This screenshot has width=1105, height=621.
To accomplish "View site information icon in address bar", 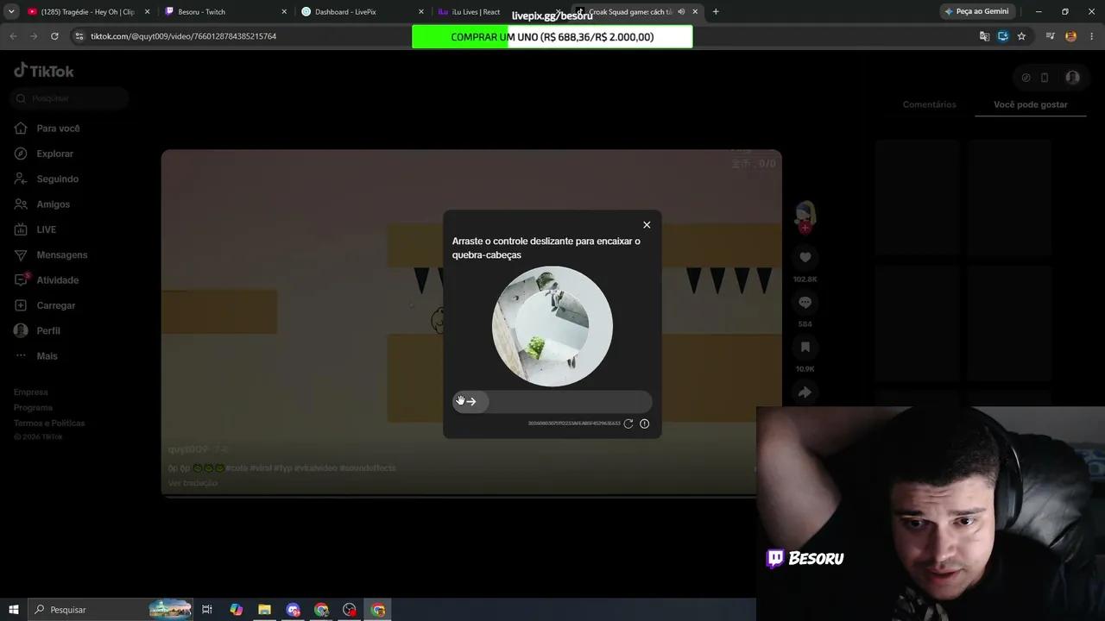I will (79, 36).
